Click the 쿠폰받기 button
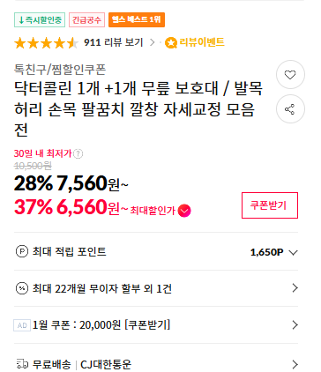This screenshot has height=372, width=321. coord(270,205)
